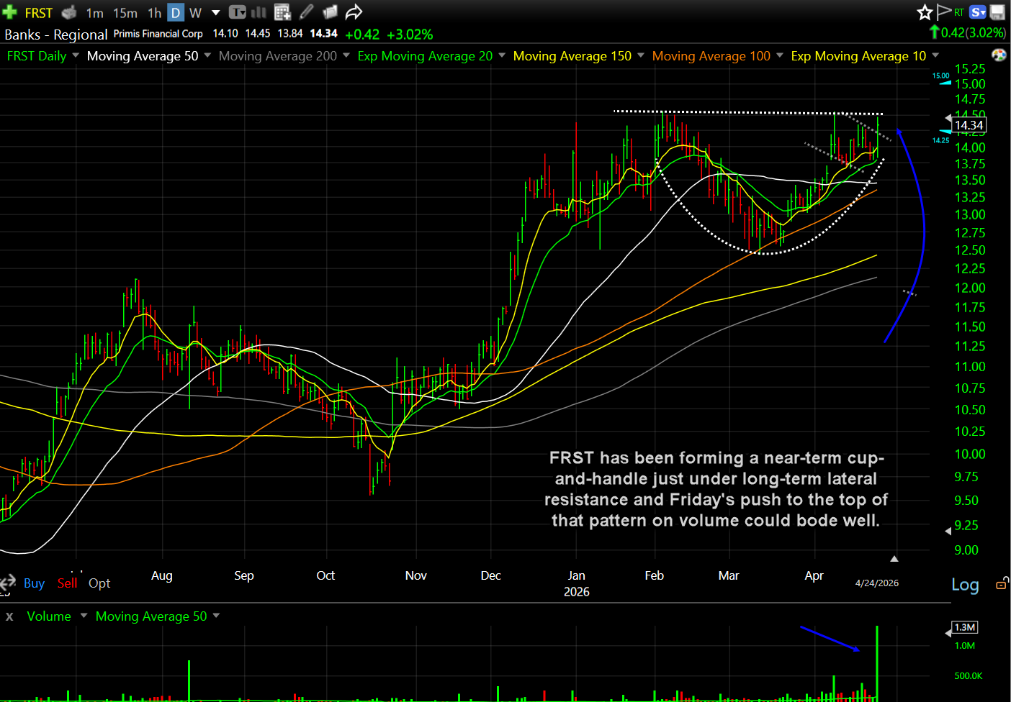The height and width of the screenshot is (702, 1011).
Task: Open the chart color palette icon
Action: [999, 55]
